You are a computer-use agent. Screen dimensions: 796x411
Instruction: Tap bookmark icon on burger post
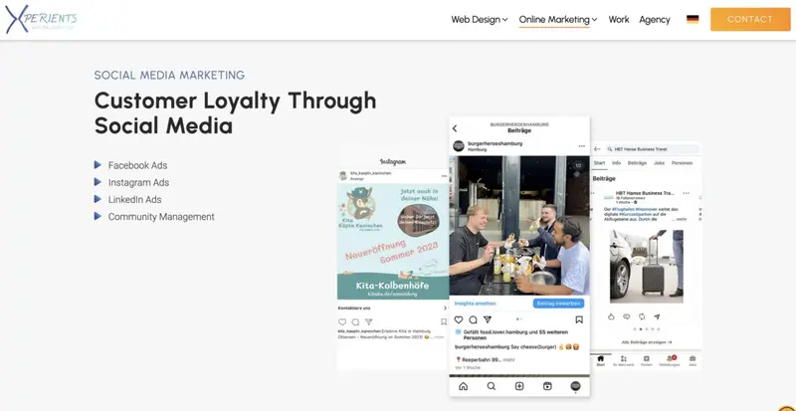tap(579, 319)
